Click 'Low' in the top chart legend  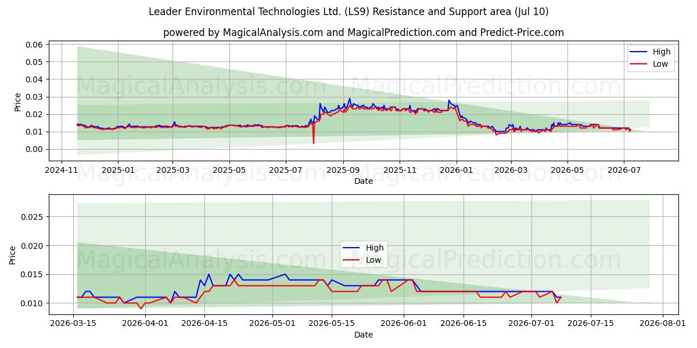pos(660,64)
